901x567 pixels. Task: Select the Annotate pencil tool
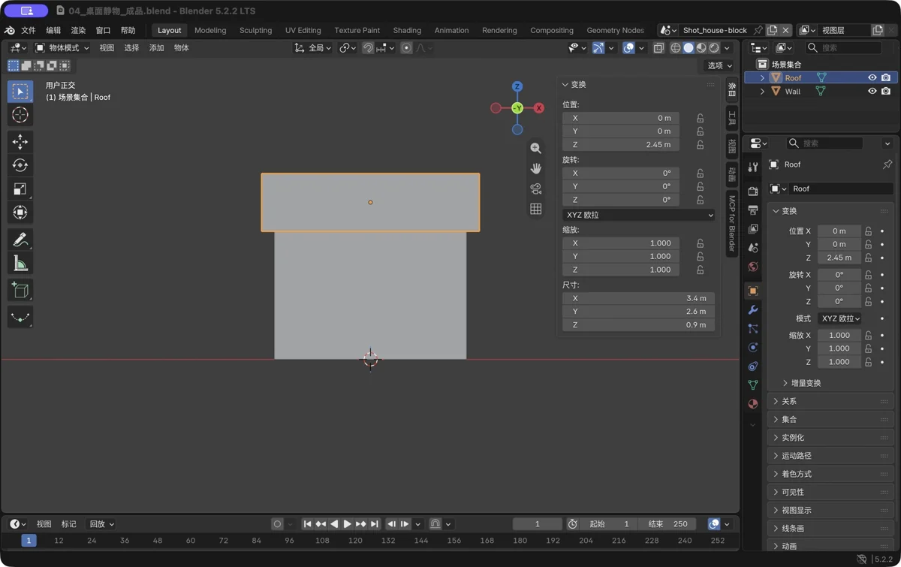[20, 240]
